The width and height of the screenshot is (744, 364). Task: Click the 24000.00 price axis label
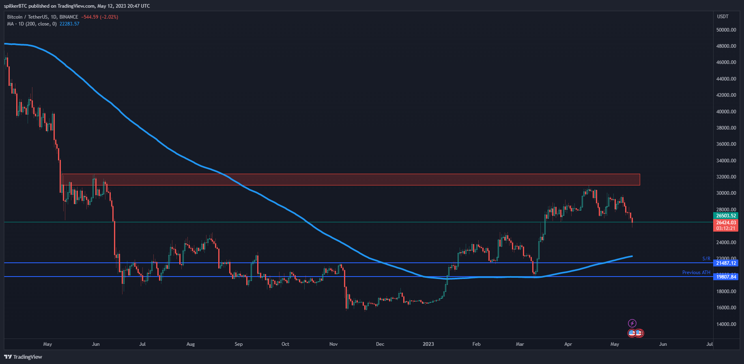[726, 243]
